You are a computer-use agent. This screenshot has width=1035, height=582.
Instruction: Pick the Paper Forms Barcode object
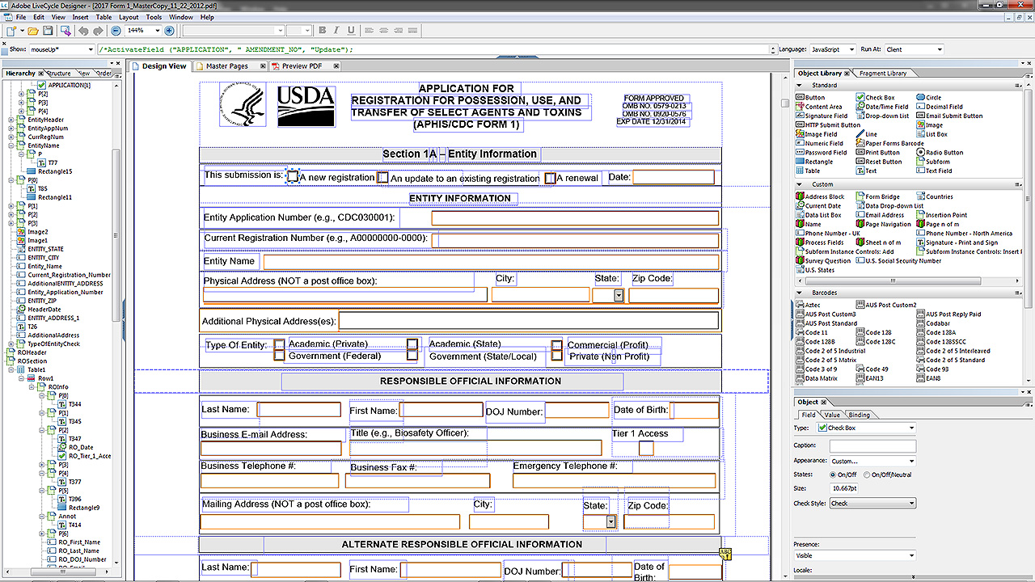point(894,144)
